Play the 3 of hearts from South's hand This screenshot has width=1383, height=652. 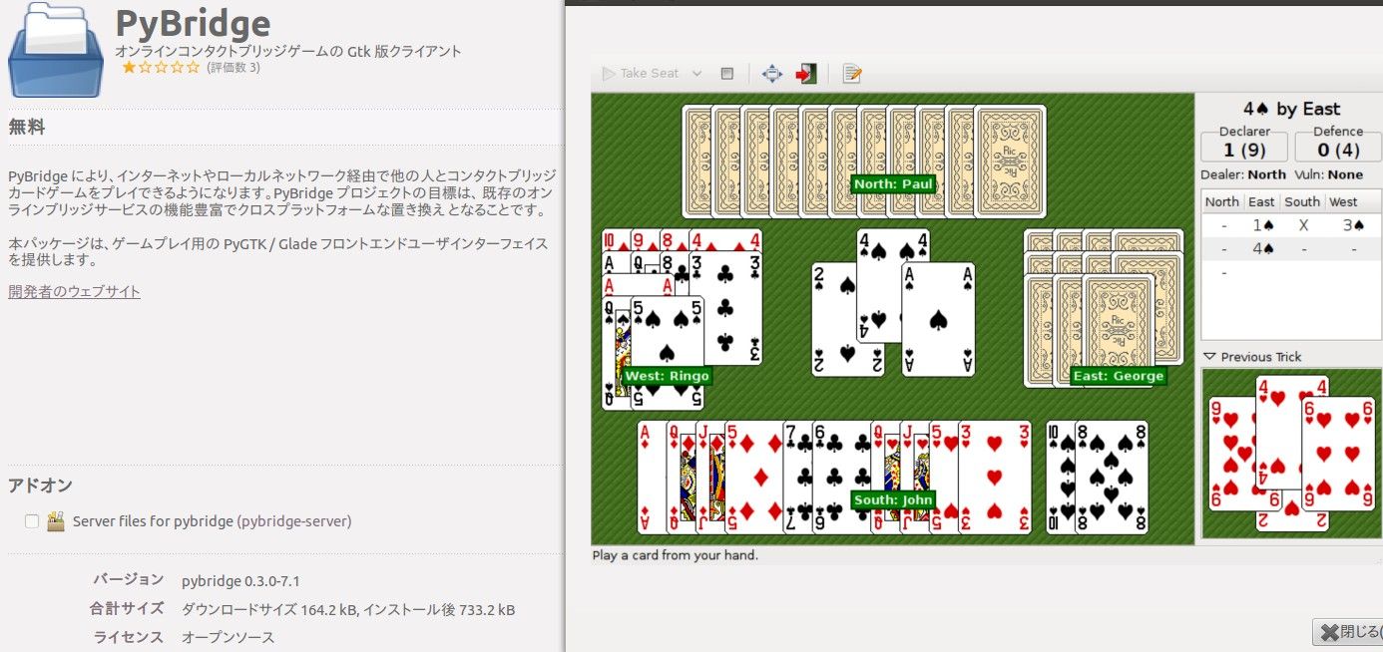[x=994, y=477]
